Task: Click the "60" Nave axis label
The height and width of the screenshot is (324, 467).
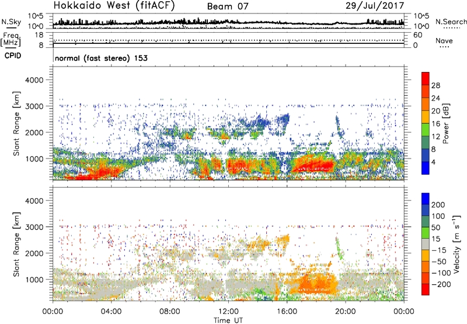Action: 417,35
